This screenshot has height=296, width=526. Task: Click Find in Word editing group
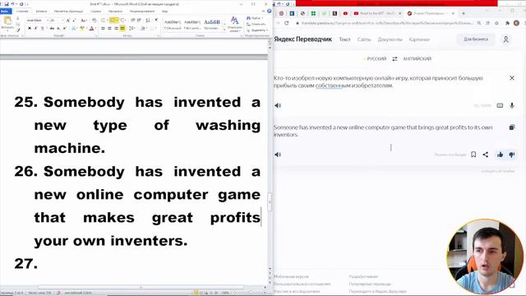254,18
